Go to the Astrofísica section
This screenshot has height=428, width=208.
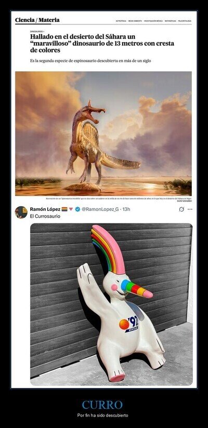click(120, 21)
